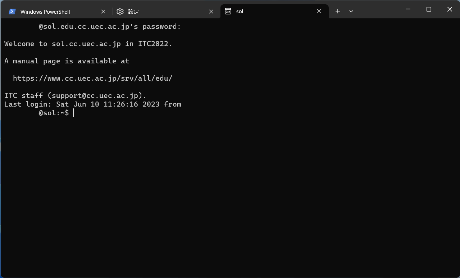Switch to the Windows PowerShell tab

(45, 12)
